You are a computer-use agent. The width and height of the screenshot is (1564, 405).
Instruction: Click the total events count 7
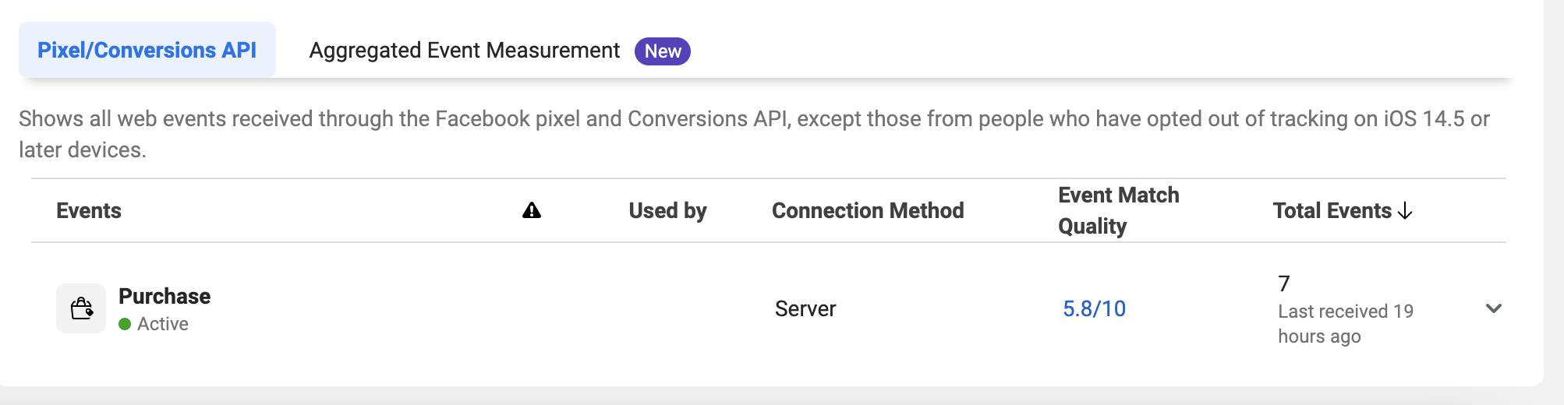point(1284,283)
